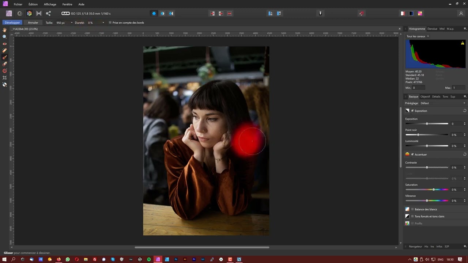
Task: Toggle the clipped tones indicator icon
Action: pyautogui.click(x=420, y=14)
